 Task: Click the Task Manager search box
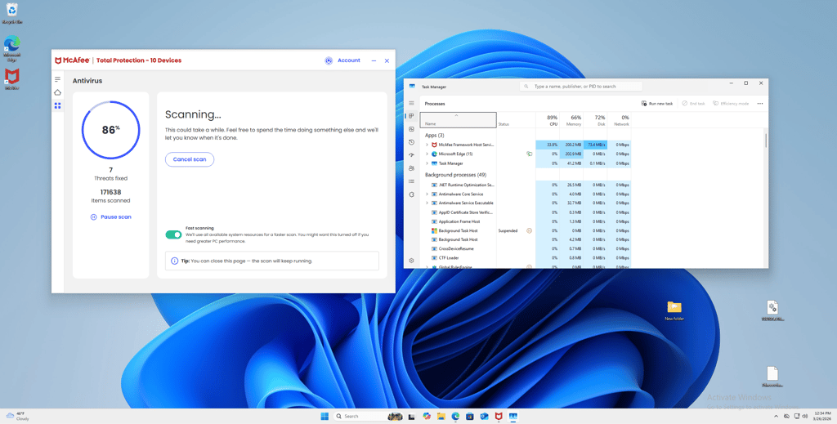(x=581, y=86)
